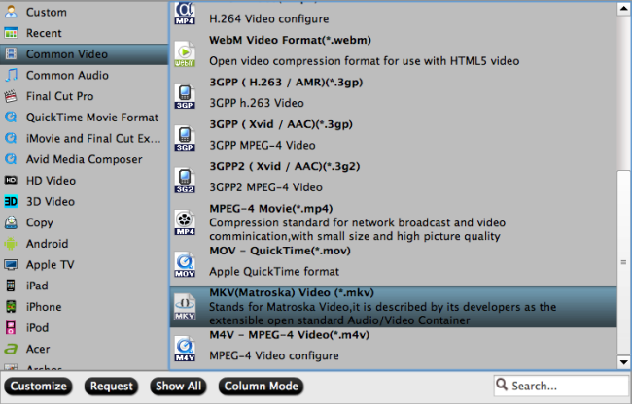Image resolution: width=632 pixels, height=404 pixels.
Task: Open the Customize button
Action: point(38,387)
